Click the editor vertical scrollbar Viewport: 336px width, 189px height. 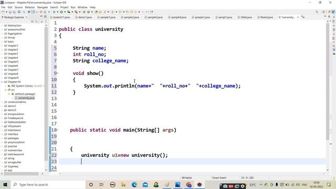click(328, 81)
